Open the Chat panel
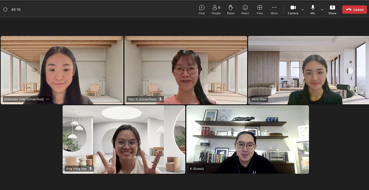This screenshot has height=190, width=369. [202, 10]
